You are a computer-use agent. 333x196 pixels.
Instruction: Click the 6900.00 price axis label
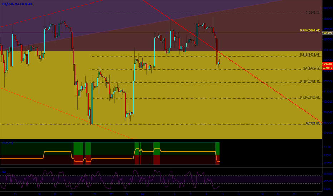[x=328, y=8]
